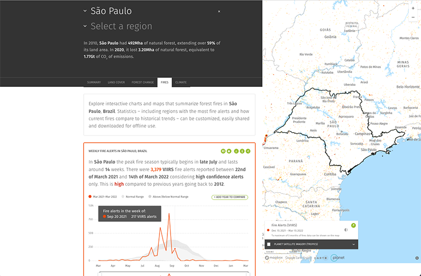
Task: Adjust the Fire Alerts layer opacity control
Action: 345,230
